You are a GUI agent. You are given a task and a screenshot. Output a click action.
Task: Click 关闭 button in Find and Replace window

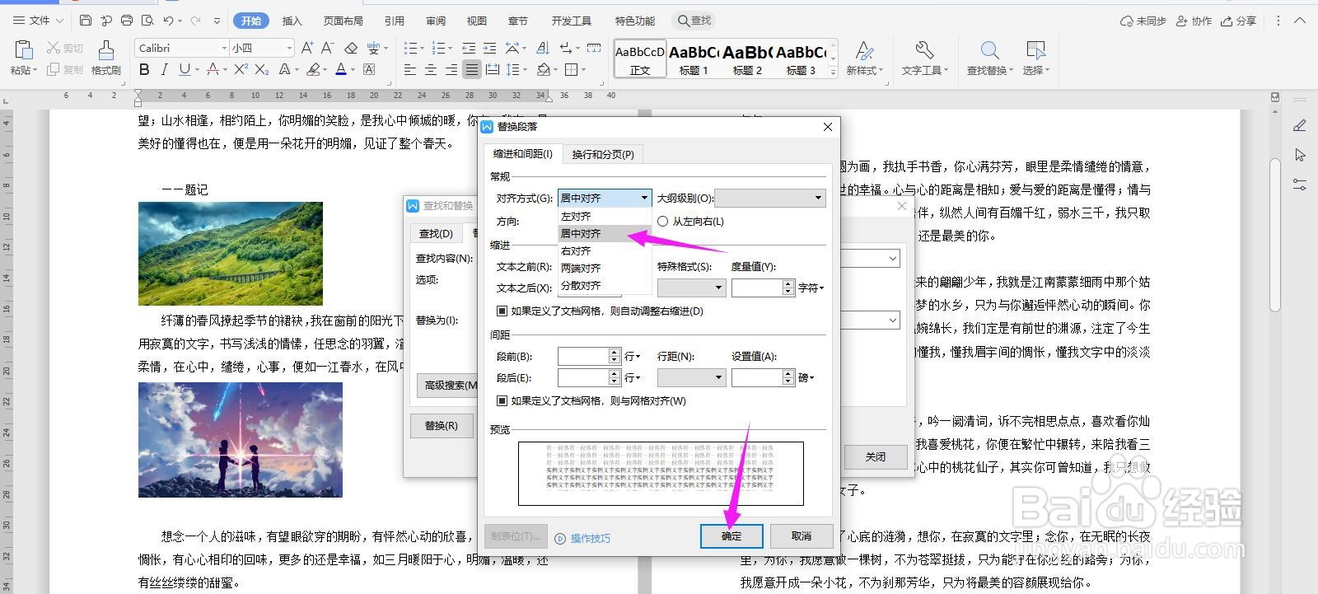(876, 456)
